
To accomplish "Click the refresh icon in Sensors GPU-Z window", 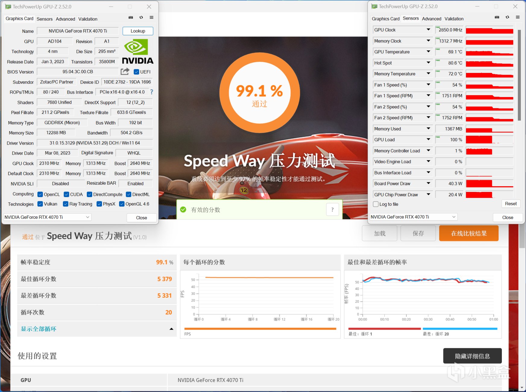I will pos(507,17).
